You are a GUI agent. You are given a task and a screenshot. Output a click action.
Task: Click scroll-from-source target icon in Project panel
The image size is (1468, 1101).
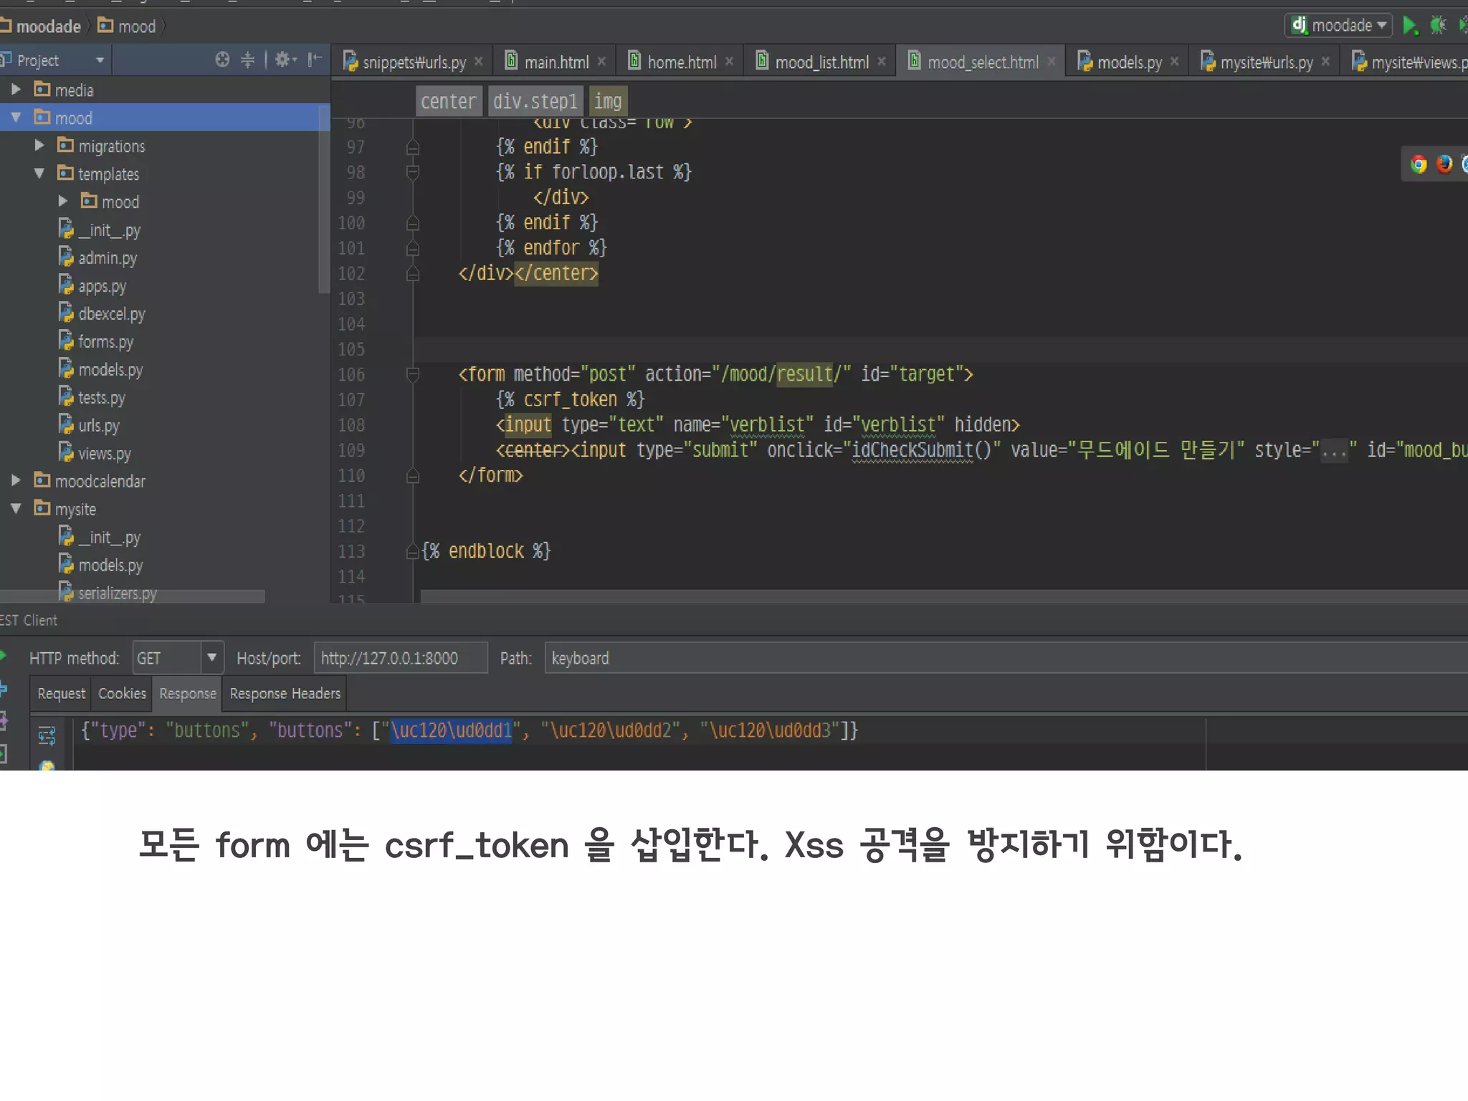[222, 59]
